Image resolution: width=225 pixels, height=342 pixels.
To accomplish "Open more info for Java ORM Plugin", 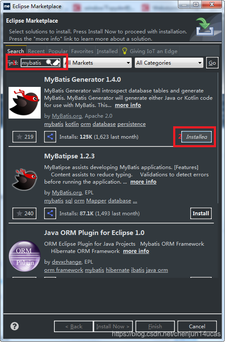I will pos(136,251).
